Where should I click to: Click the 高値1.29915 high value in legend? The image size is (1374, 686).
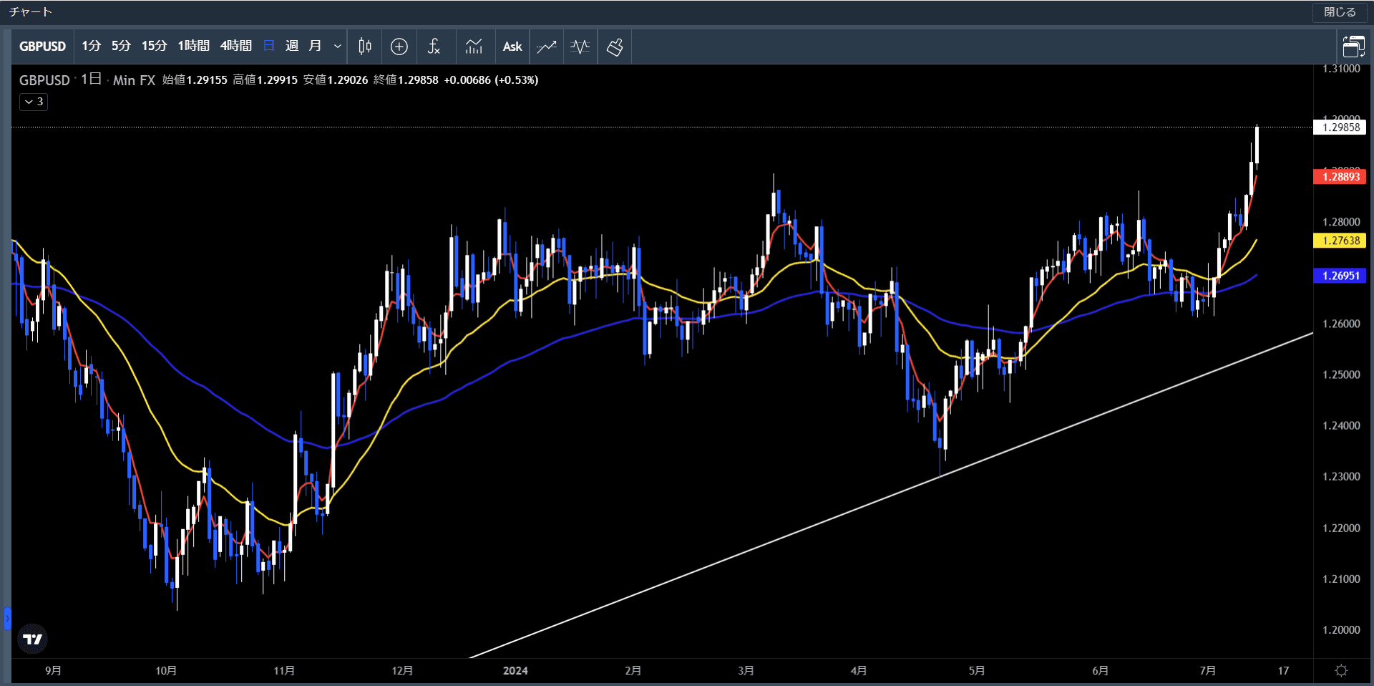coord(265,80)
